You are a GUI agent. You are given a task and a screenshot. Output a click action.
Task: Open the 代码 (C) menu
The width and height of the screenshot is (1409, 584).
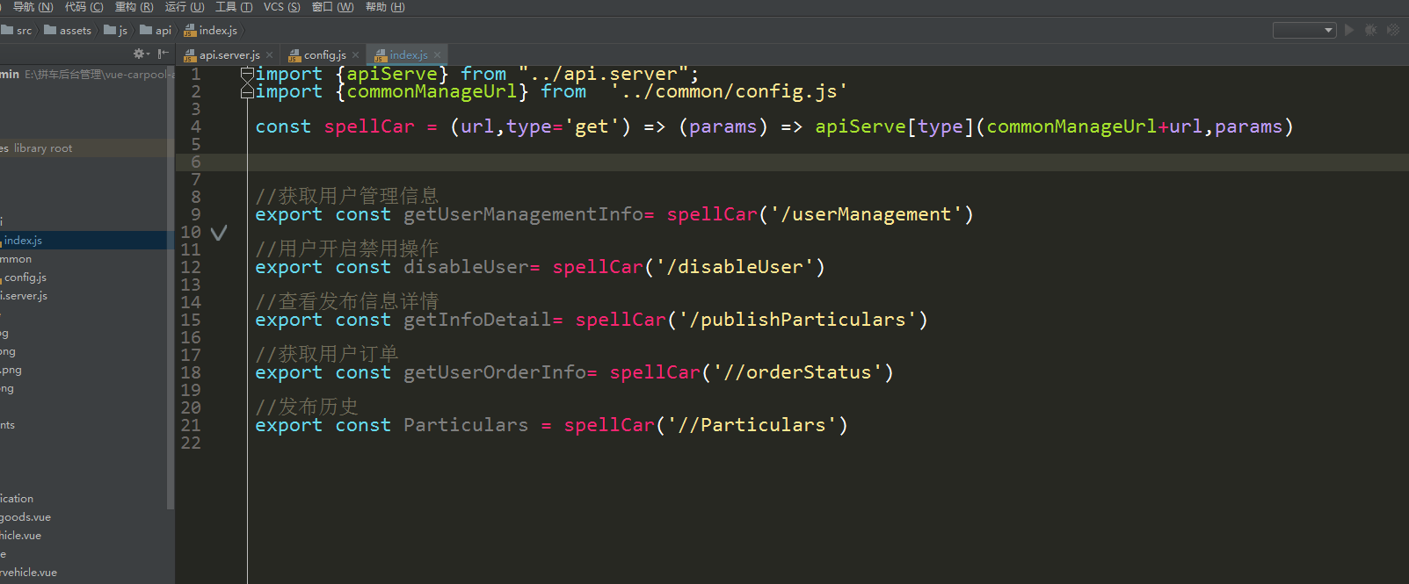pyautogui.click(x=84, y=7)
